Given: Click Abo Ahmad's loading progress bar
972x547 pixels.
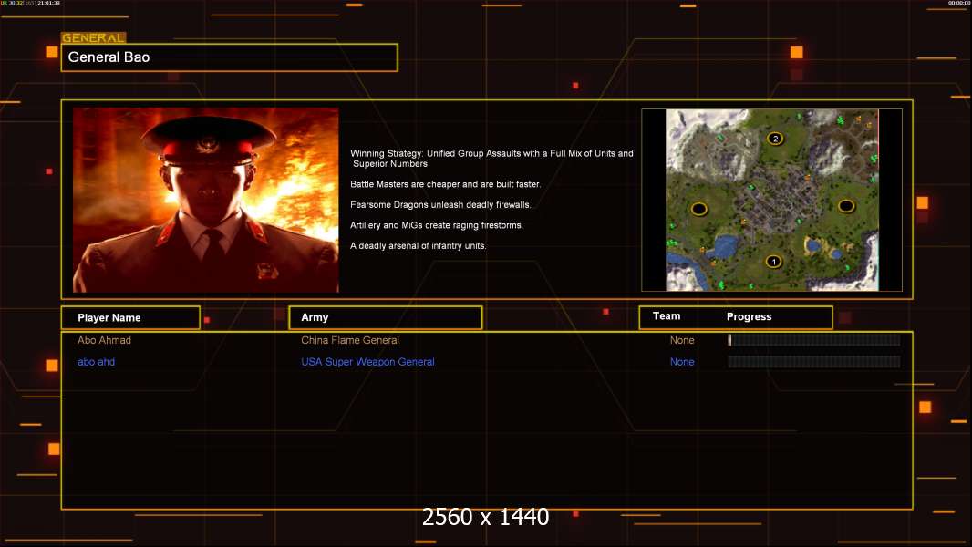Looking at the screenshot, I should pyautogui.click(x=814, y=339).
